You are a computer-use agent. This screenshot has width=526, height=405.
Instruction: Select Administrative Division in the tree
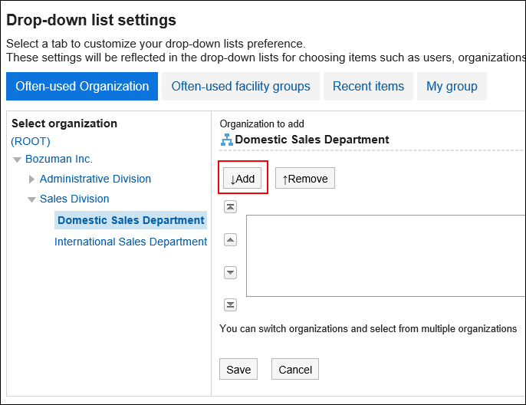[x=95, y=179]
